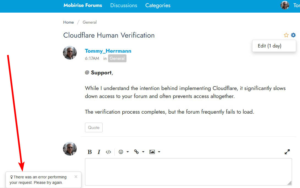The image size is (300, 188).
Task: Click the insert link chain icon
Action: coord(136,152)
